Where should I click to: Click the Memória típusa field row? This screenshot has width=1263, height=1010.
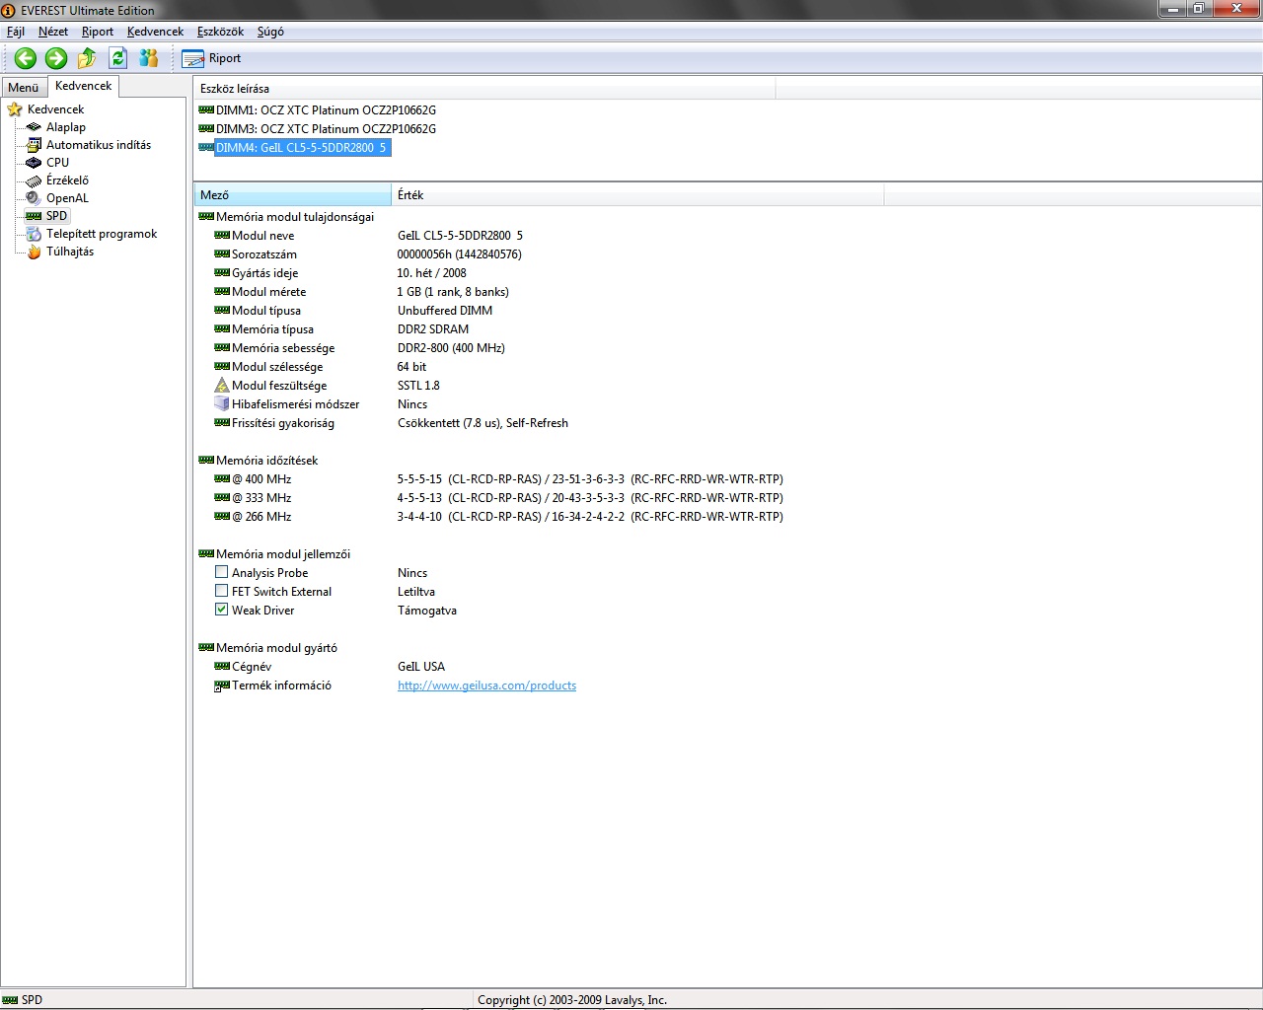[x=341, y=329]
